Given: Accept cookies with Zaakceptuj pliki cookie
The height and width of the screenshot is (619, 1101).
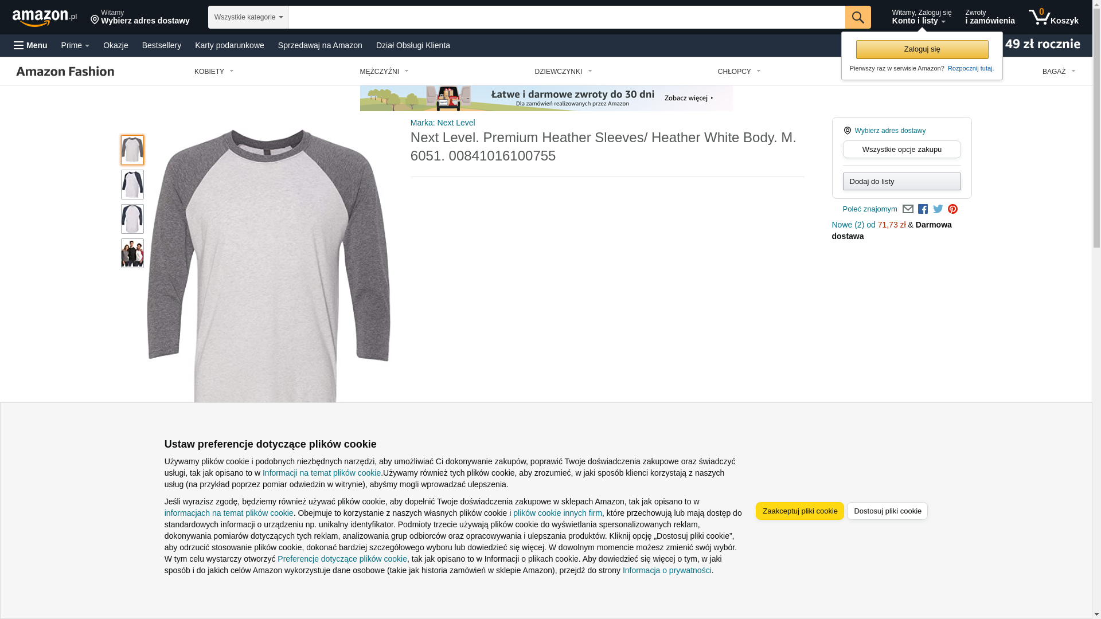Looking at the screenshot, I should [800, 511].
